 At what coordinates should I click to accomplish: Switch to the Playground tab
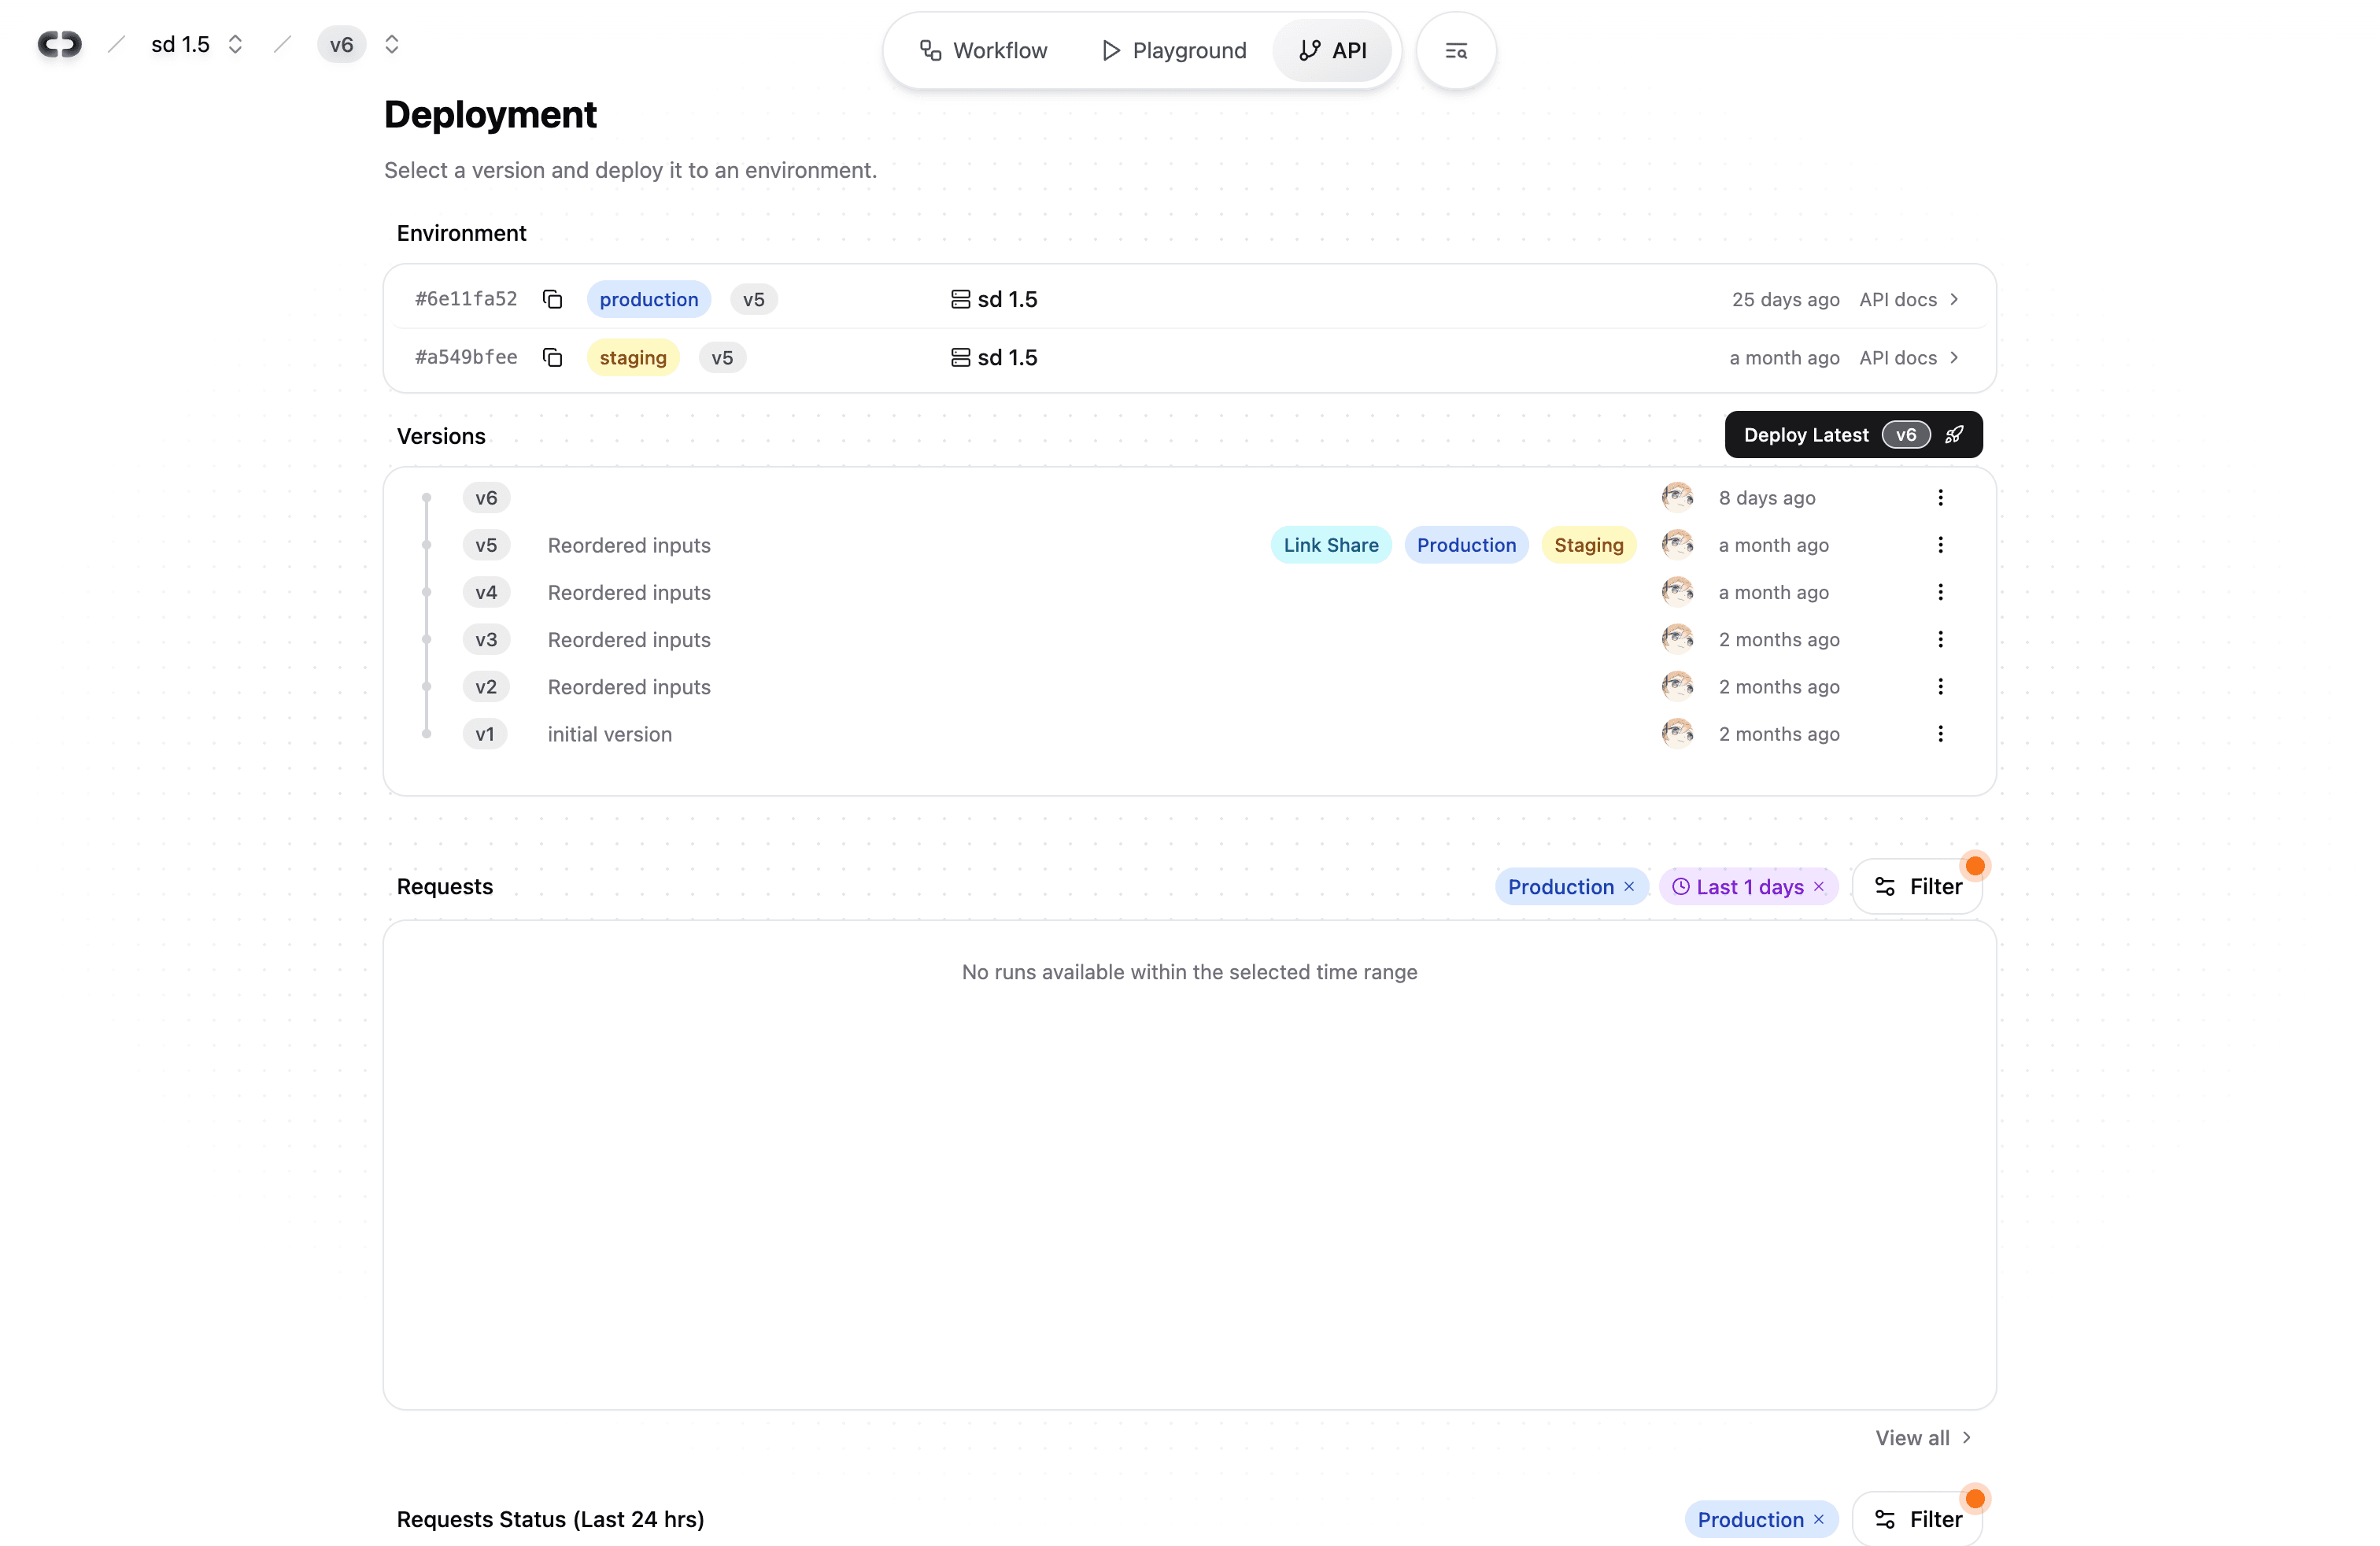tap(1174, 50)
